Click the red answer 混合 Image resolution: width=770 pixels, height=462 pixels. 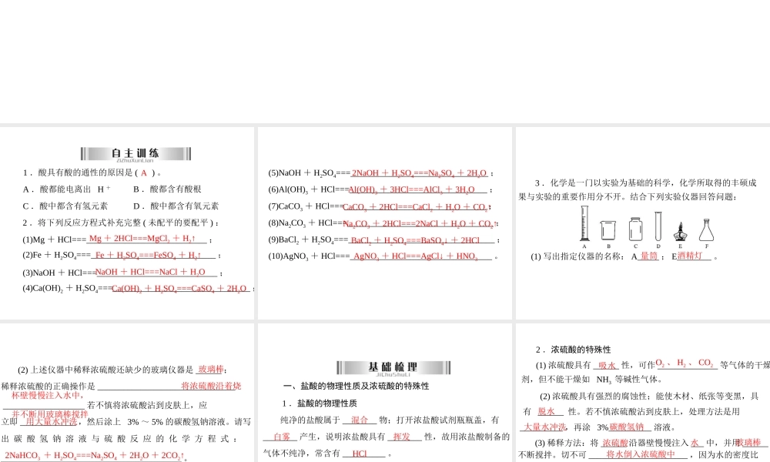[360, 420]
